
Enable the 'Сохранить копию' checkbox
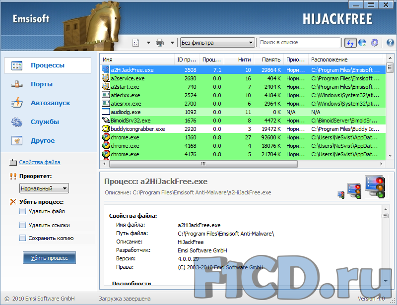coord(22,238)
